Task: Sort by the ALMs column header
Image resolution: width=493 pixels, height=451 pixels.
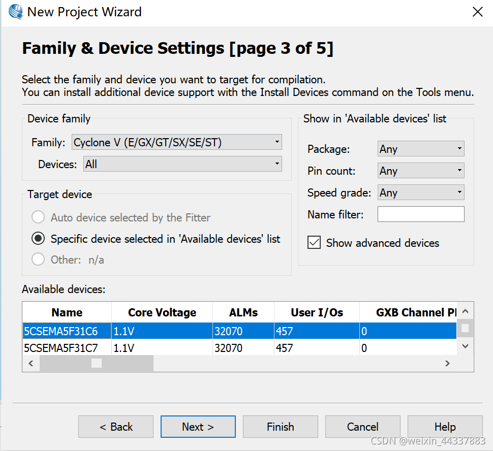Action: pos(243,312)
